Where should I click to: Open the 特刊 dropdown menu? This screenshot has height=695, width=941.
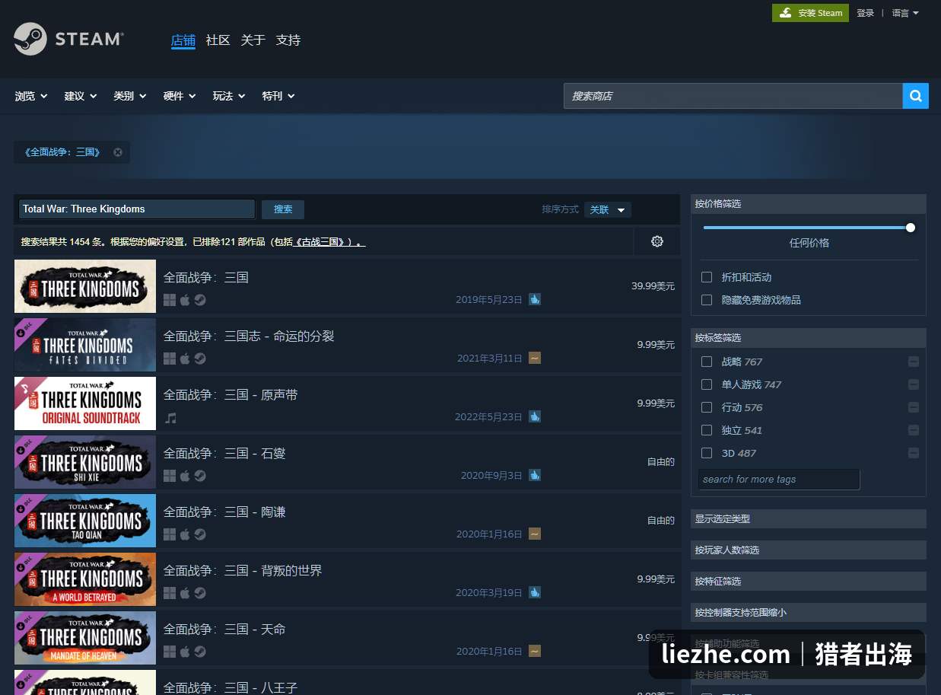(278, 96)
